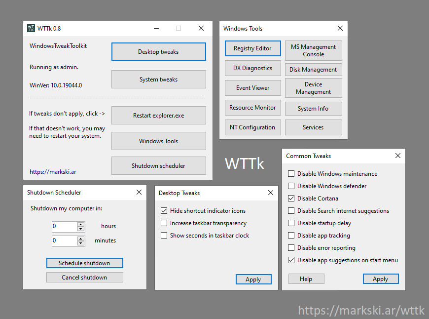Check Disable startup delay
Image resolution: width=429 pixels, height=319 pixels.
pyautogui.click(x=291, y=223)
